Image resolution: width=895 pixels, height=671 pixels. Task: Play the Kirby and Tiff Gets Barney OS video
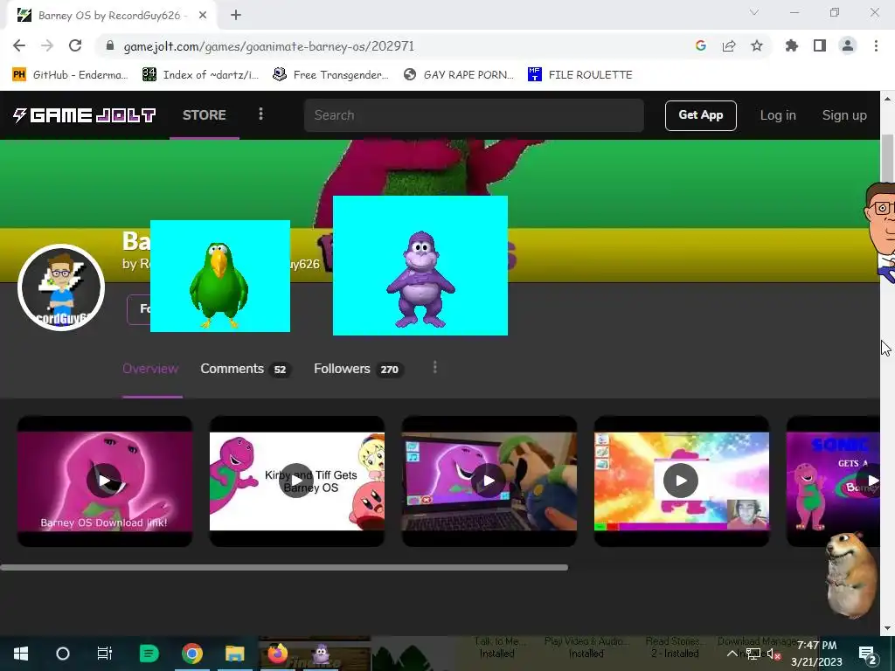pyautogui.click(x=297, y=481)
